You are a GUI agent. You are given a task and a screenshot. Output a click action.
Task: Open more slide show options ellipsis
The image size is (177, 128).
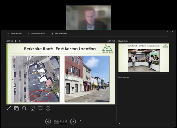pos(48,108)
